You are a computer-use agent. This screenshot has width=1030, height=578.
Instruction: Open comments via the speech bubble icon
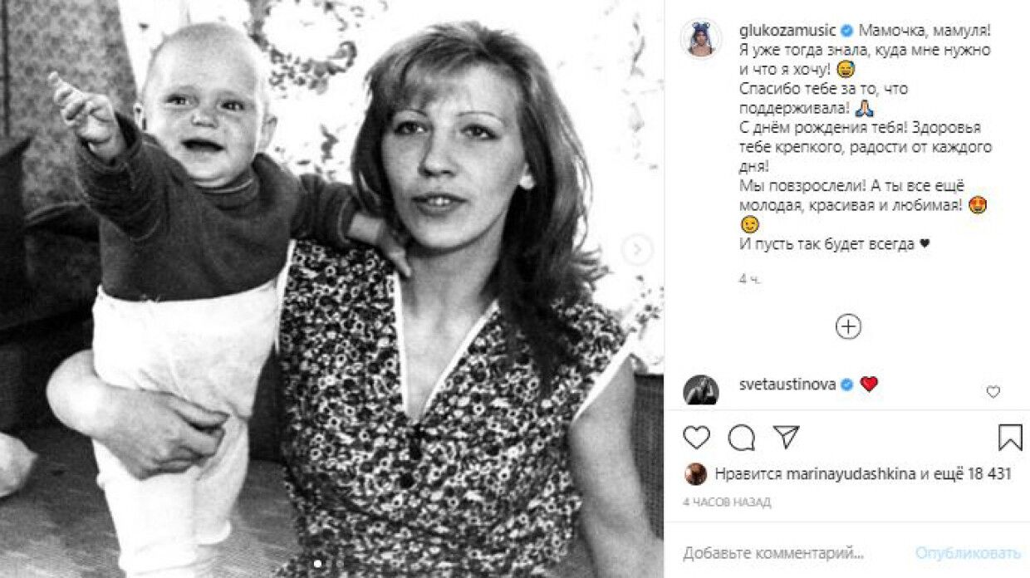741,437
